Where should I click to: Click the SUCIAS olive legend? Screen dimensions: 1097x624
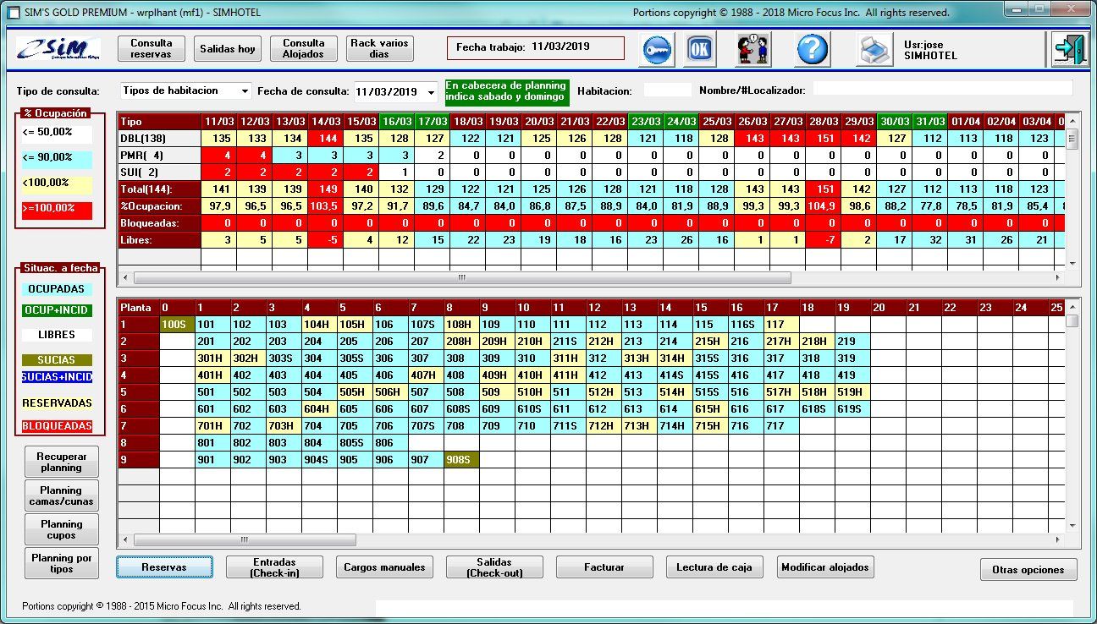58,360
